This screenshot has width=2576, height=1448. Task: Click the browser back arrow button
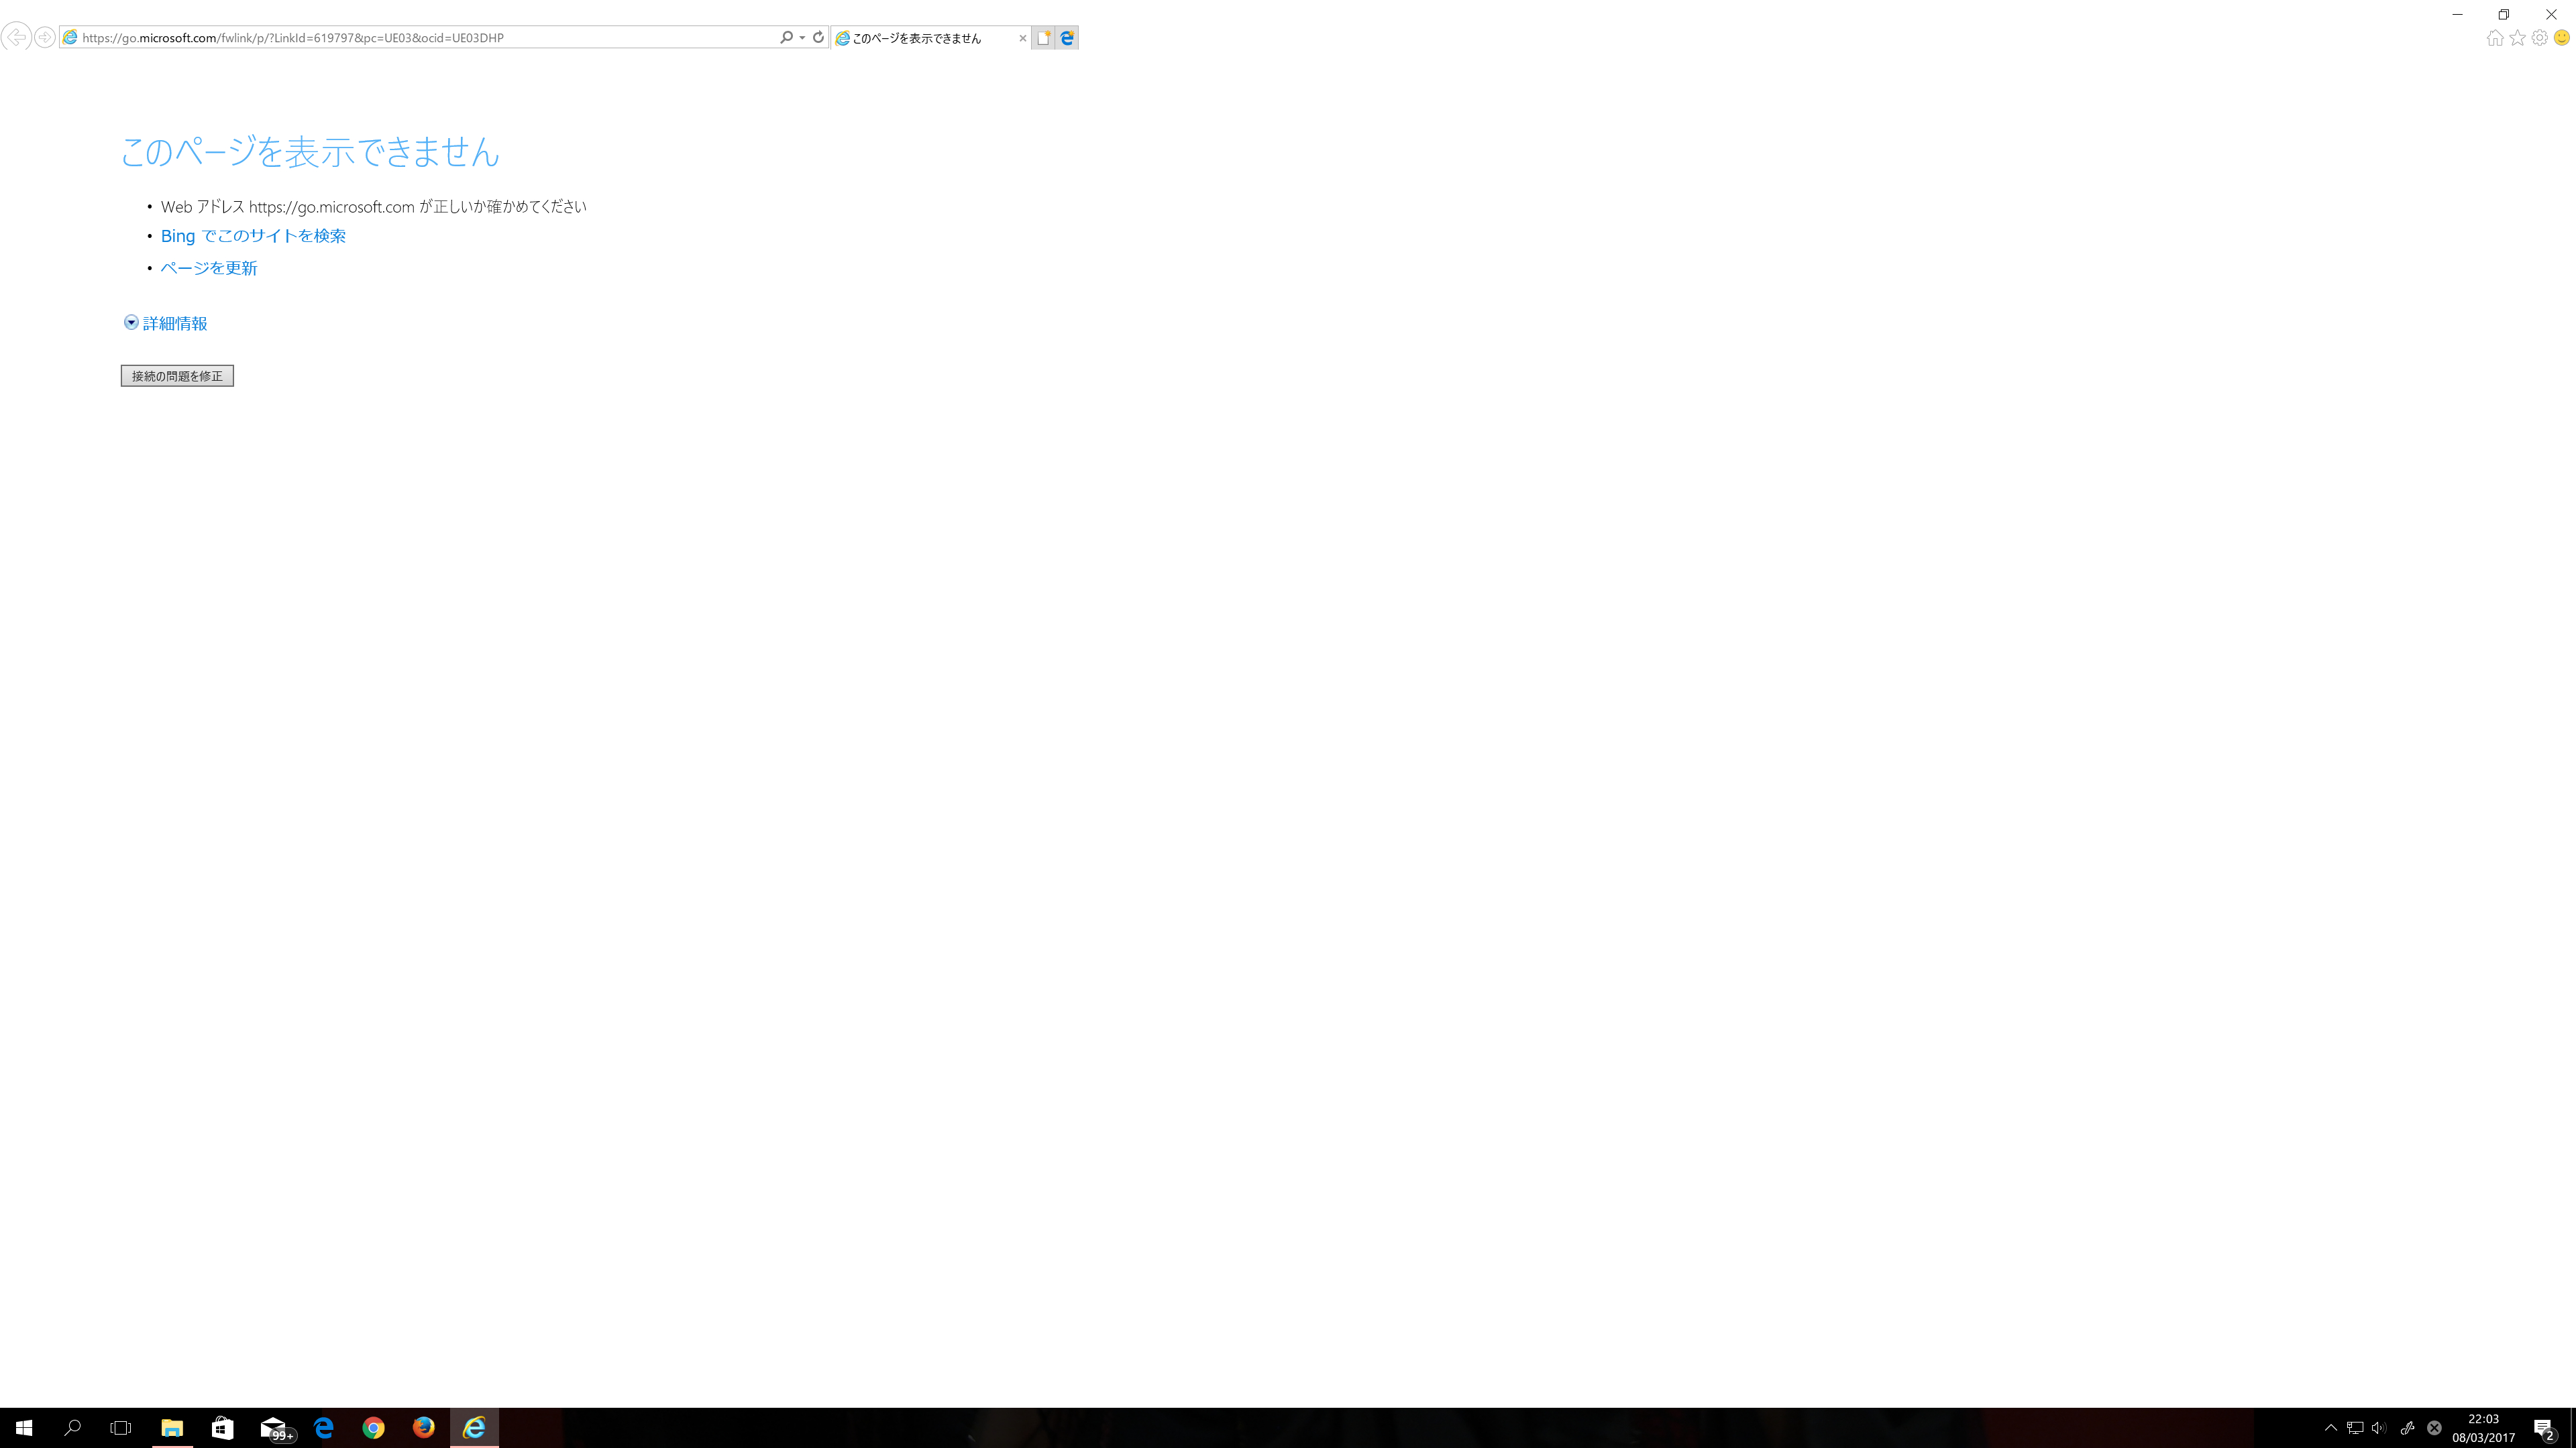pyautogui.click(x=16, y=38)
